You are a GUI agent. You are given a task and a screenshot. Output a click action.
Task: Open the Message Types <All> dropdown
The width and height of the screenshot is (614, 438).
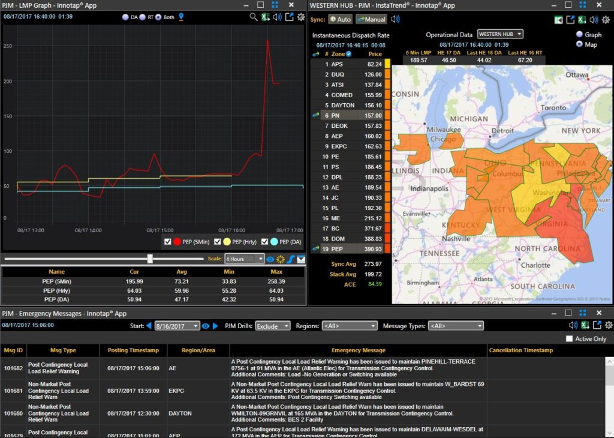456,326
